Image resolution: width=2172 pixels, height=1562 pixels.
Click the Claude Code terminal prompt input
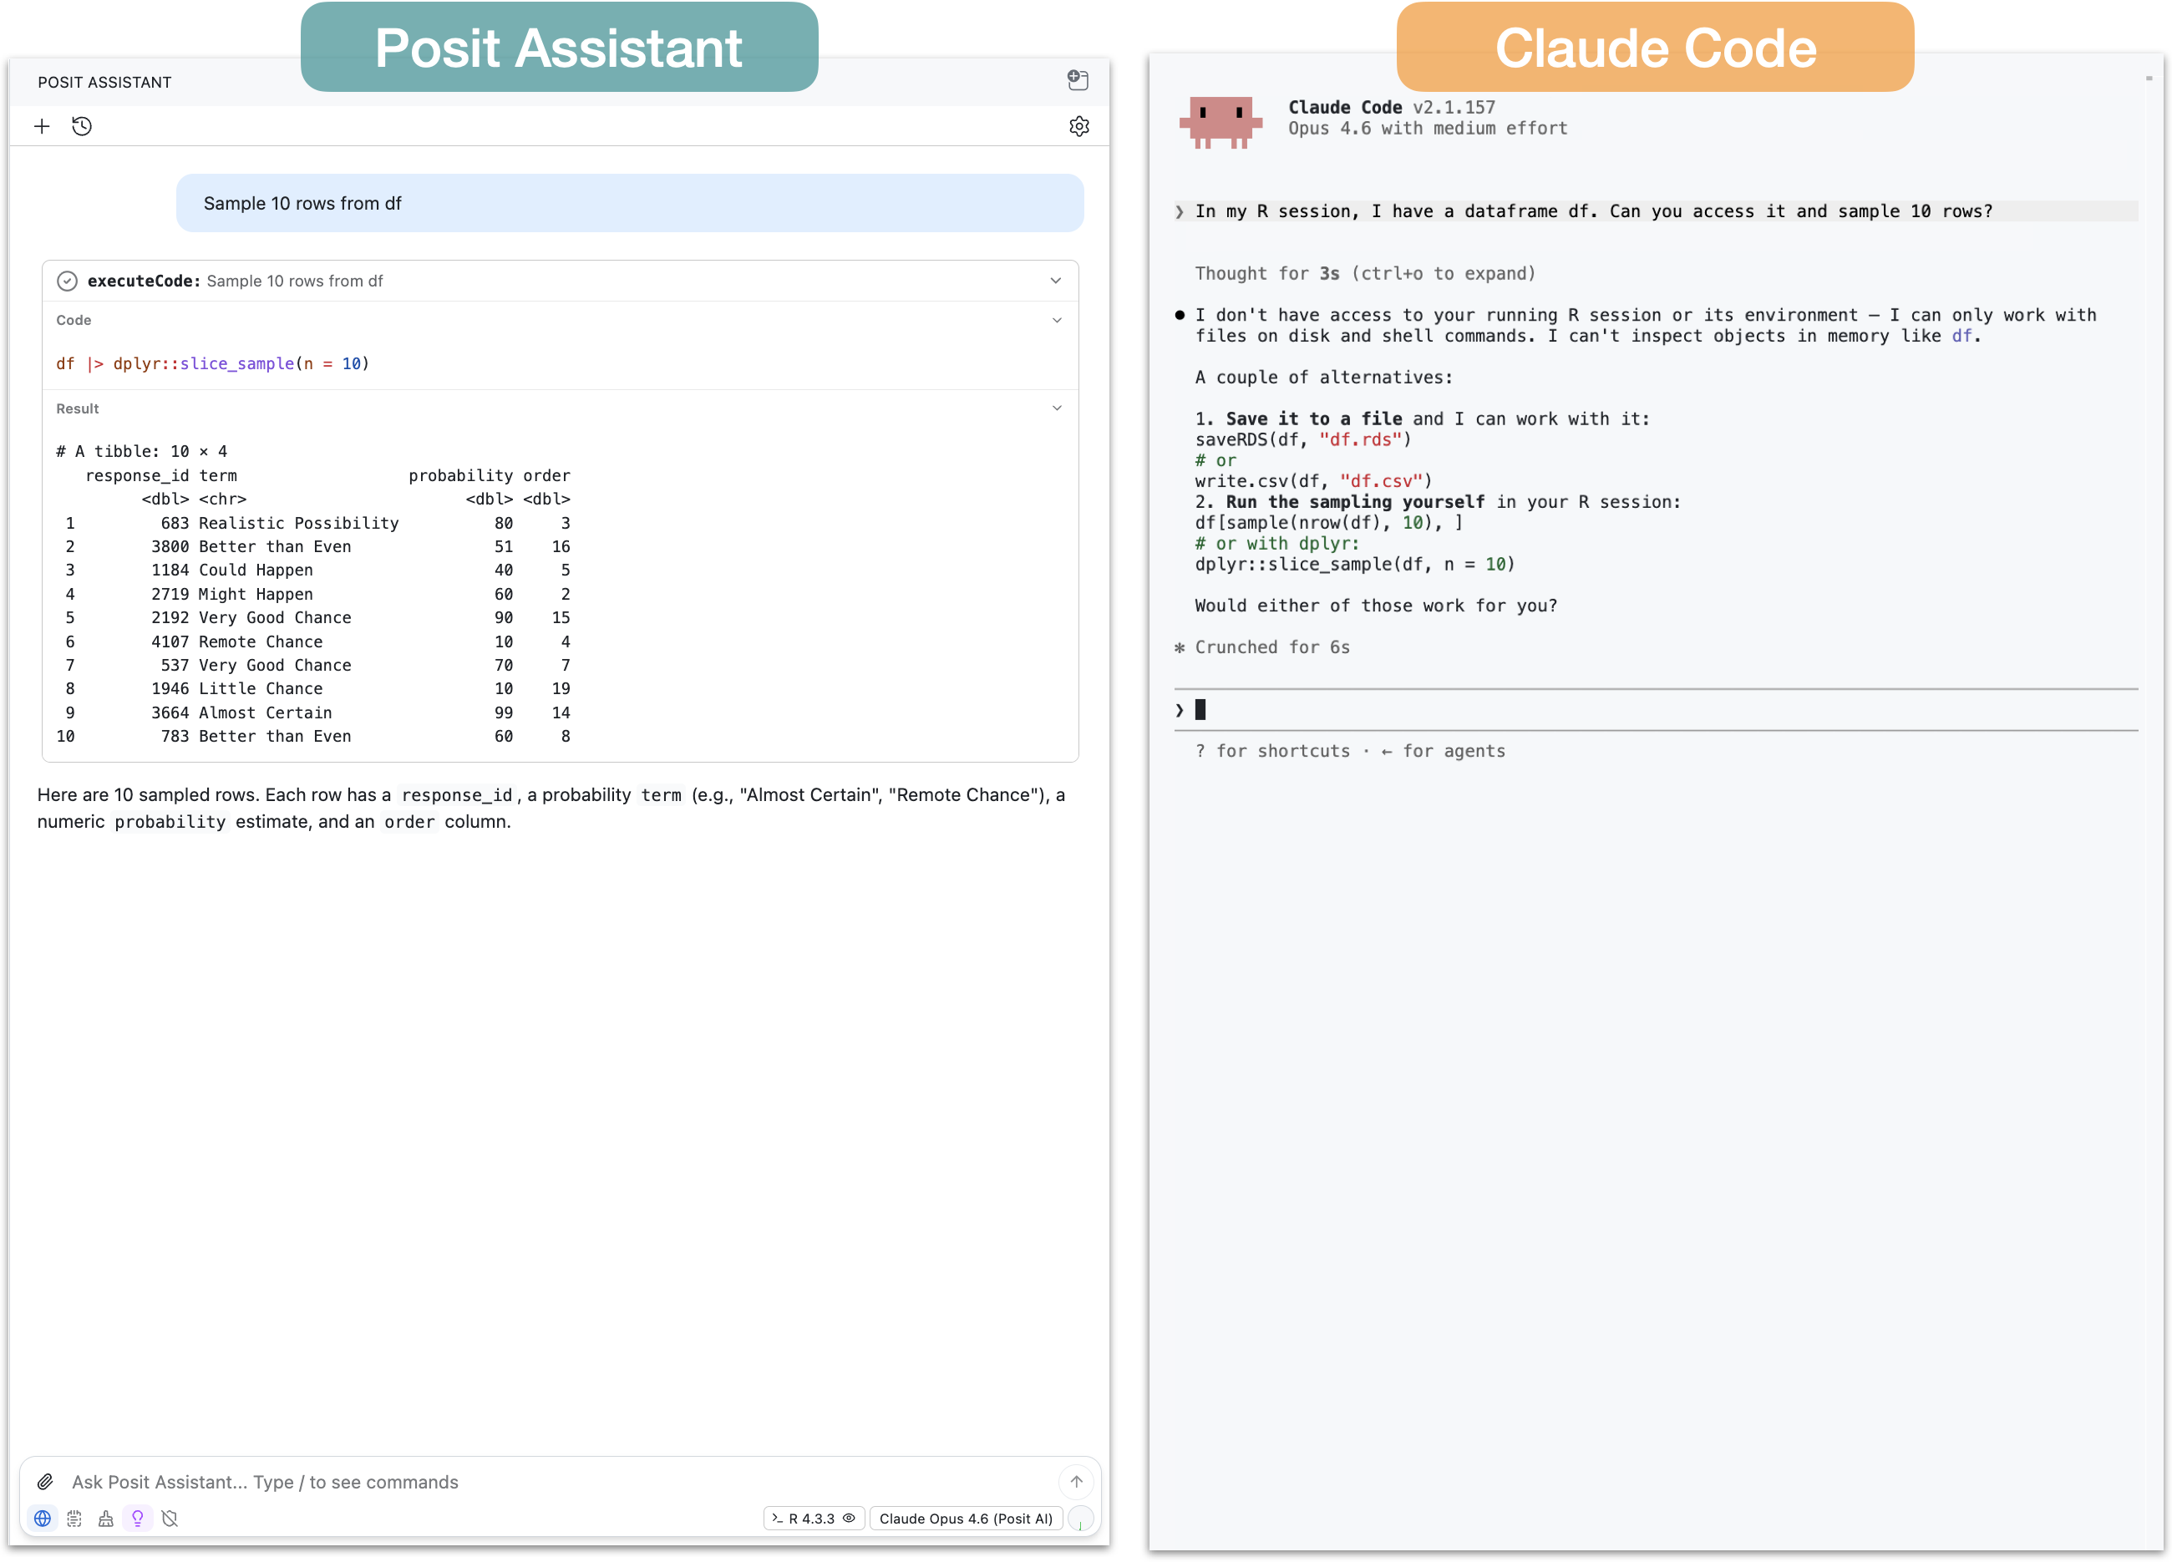click(1656, 710)
